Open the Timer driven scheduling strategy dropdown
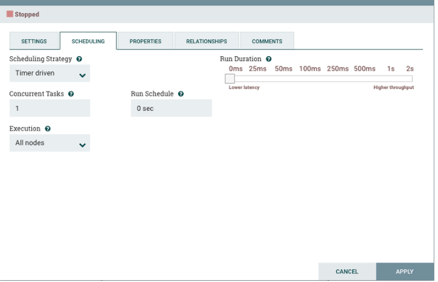 coord(50,73)
